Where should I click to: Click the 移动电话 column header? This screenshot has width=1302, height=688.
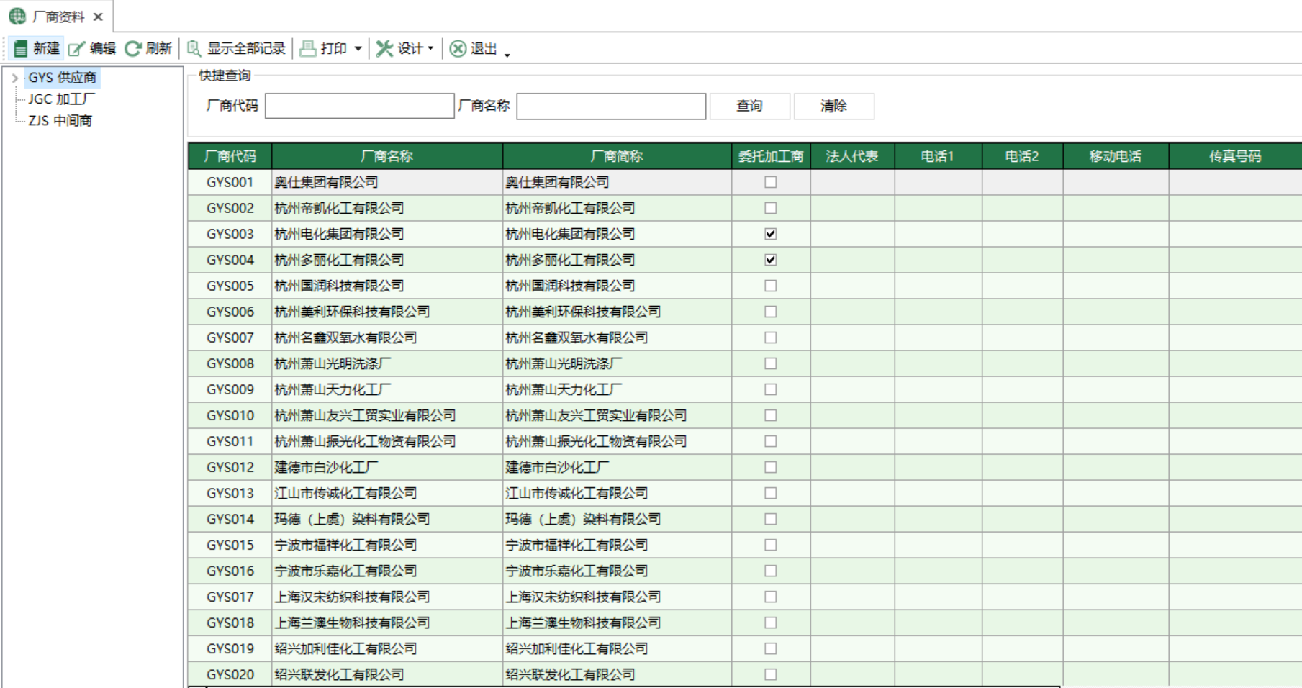1116,156
